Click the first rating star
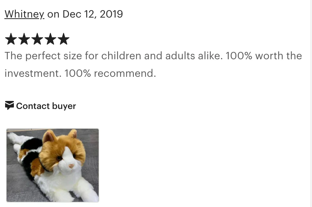This screenshot has width=312, height=207. [11, 39]
